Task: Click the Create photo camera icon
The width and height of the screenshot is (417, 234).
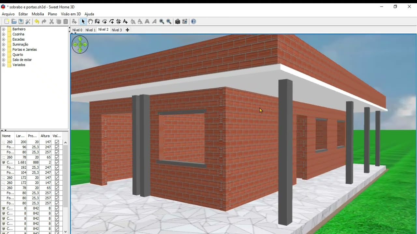Action: (178, 21)
